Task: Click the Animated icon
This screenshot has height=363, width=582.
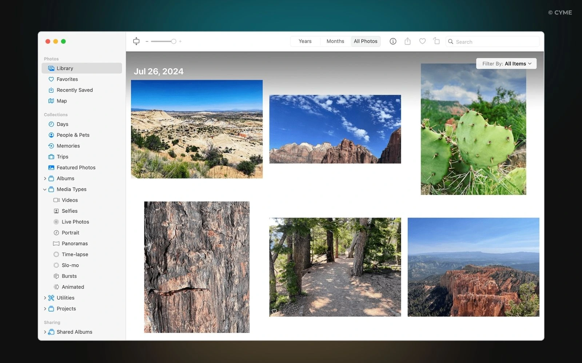Action: tap(56, 287)
